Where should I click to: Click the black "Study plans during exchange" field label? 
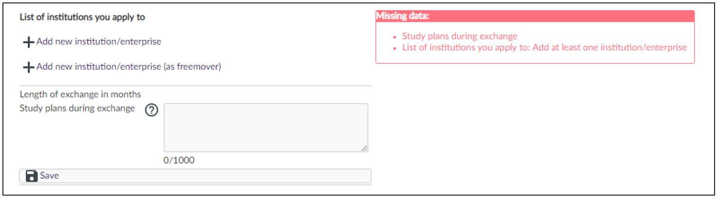point(77,109)
